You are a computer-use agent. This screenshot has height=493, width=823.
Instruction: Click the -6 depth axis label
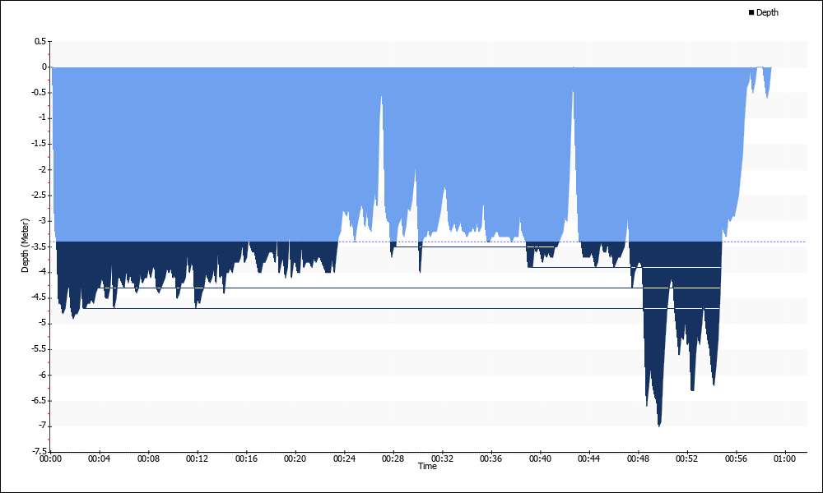pyautogui.click(x=41, y=375)
